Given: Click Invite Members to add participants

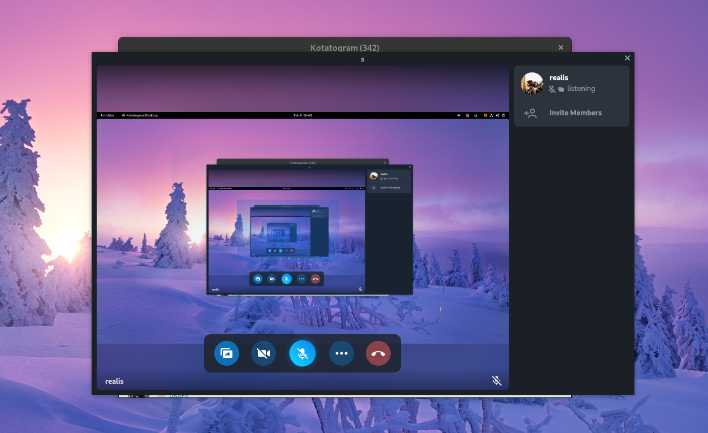Looking at the screenshot, I should pos(575,112).
